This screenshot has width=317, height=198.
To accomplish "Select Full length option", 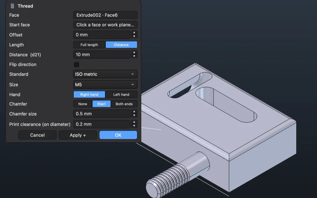I will pyautogui.click(x=89, y=45).
